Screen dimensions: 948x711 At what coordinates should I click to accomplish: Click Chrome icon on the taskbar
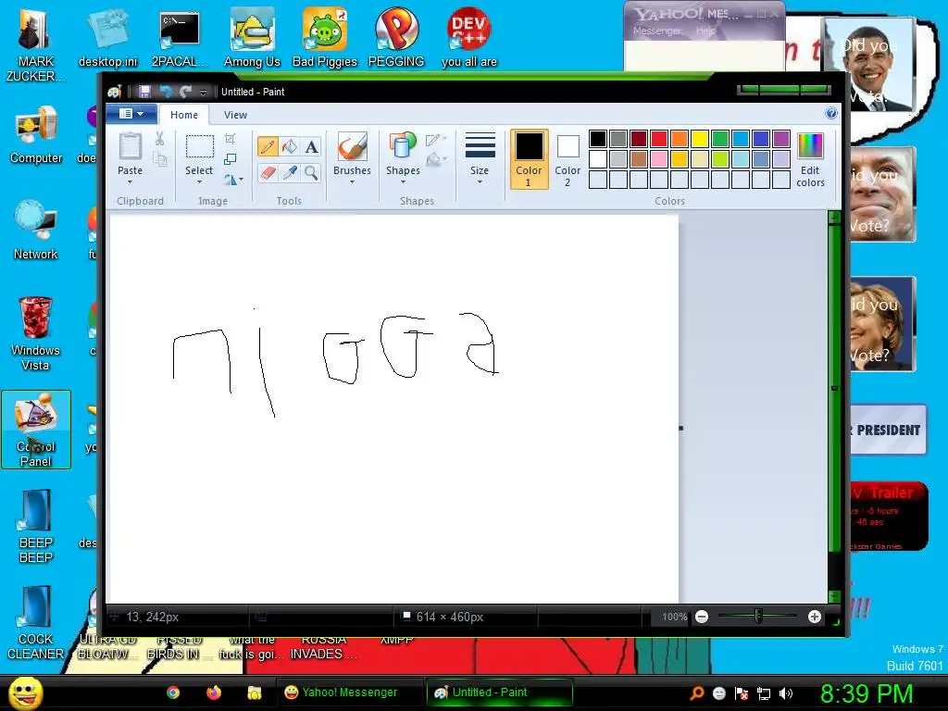[x=173, y=692]
